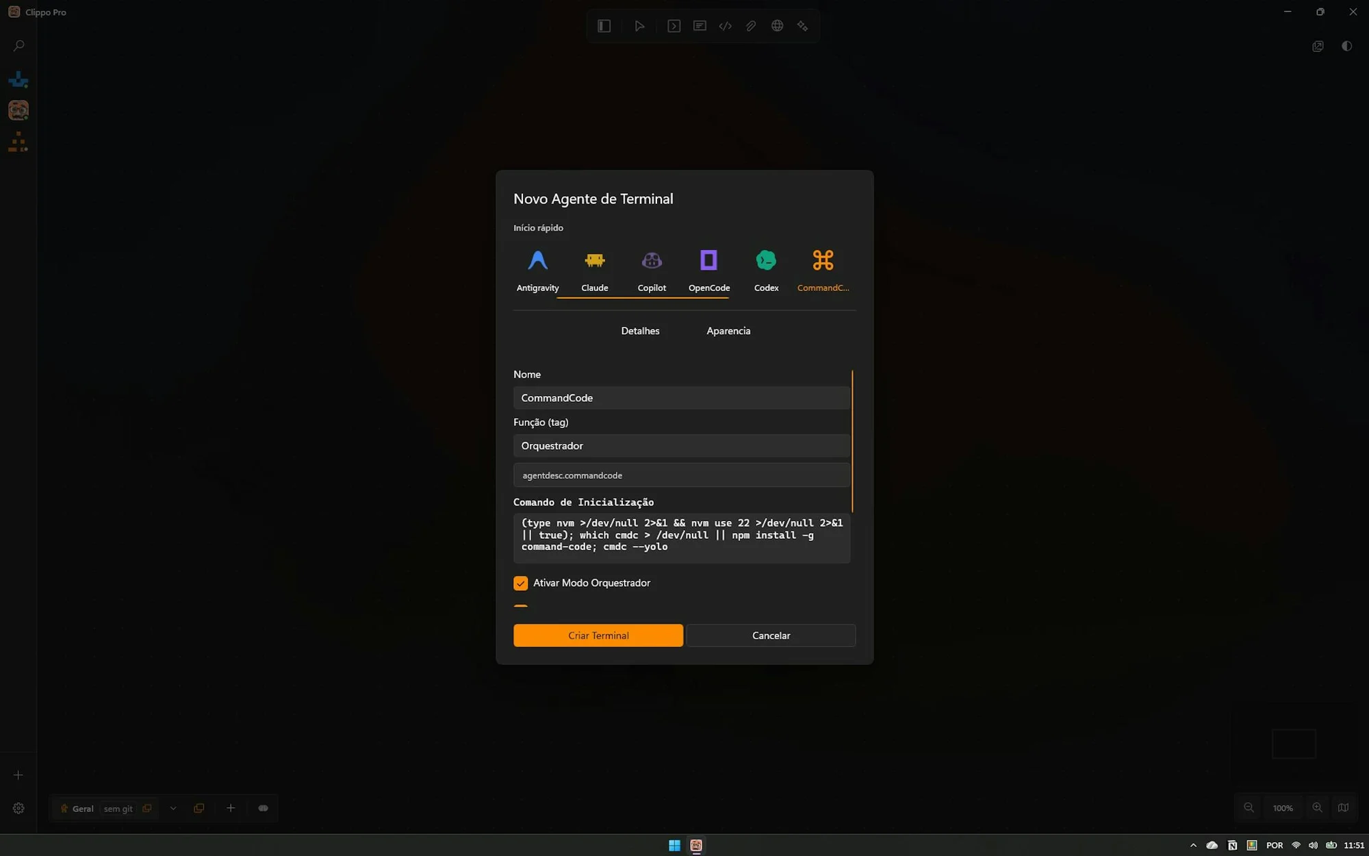
Task: Click the 100% zoom level button
Action: click(1282, 808)
